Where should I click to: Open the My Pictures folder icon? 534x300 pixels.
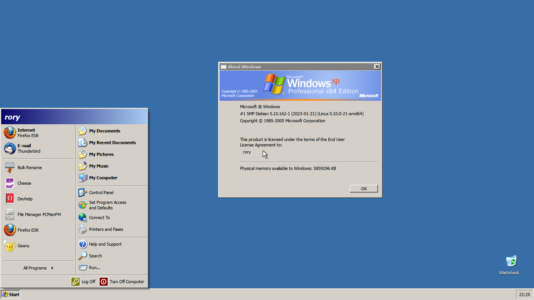[x=82, y=154]
